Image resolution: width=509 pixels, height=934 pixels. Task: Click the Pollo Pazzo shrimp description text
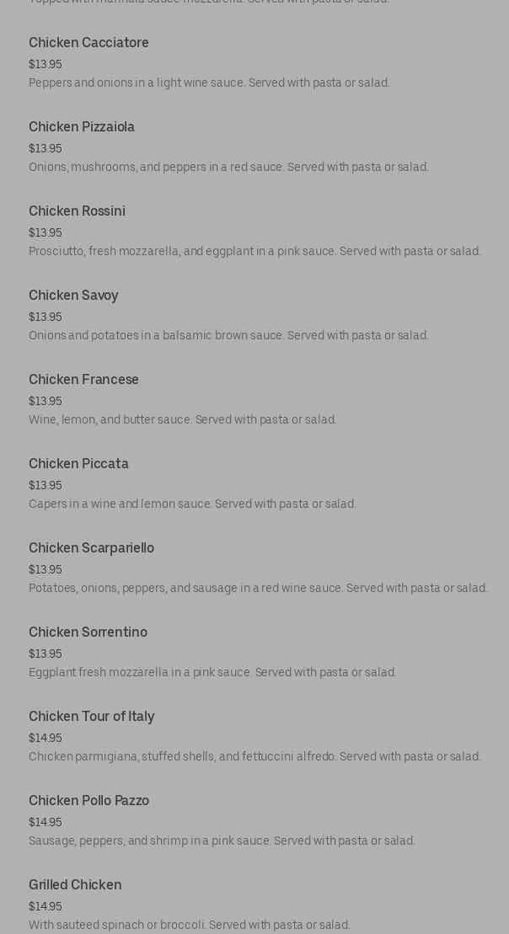tap(222, 841)
